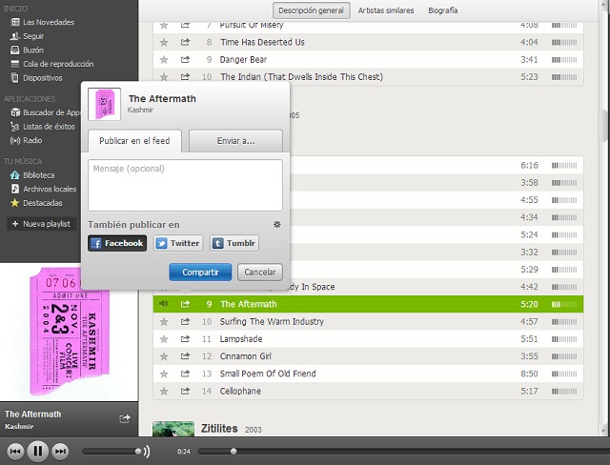Star the track Cinnamon Girl

pos(164,356)
